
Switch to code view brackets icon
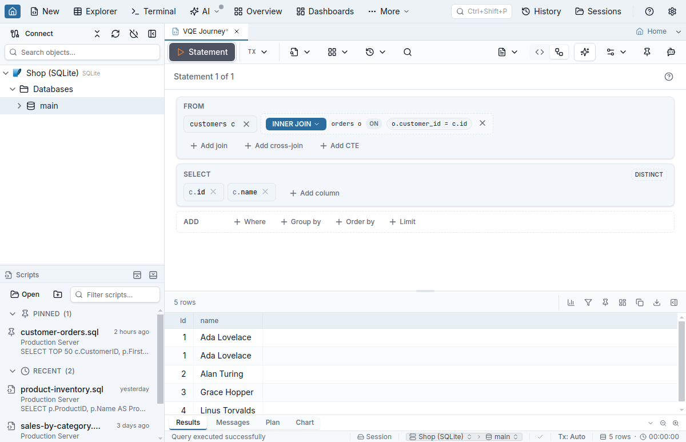[540, 52]
